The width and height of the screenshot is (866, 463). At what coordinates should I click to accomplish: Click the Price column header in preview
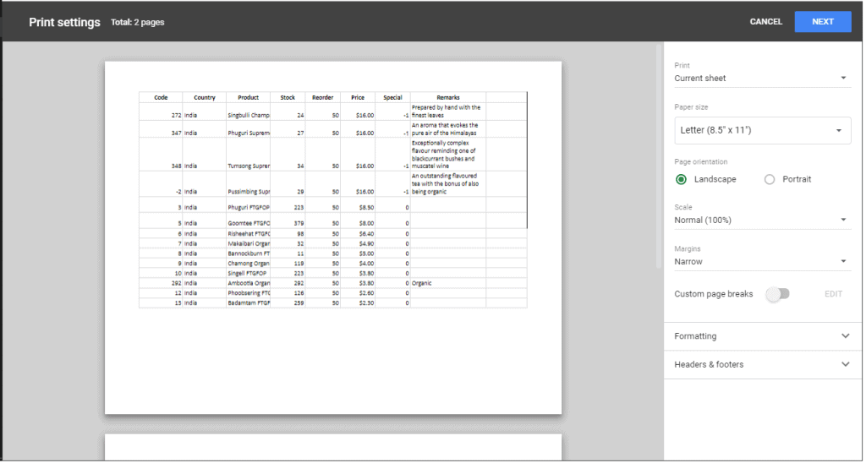358,98
